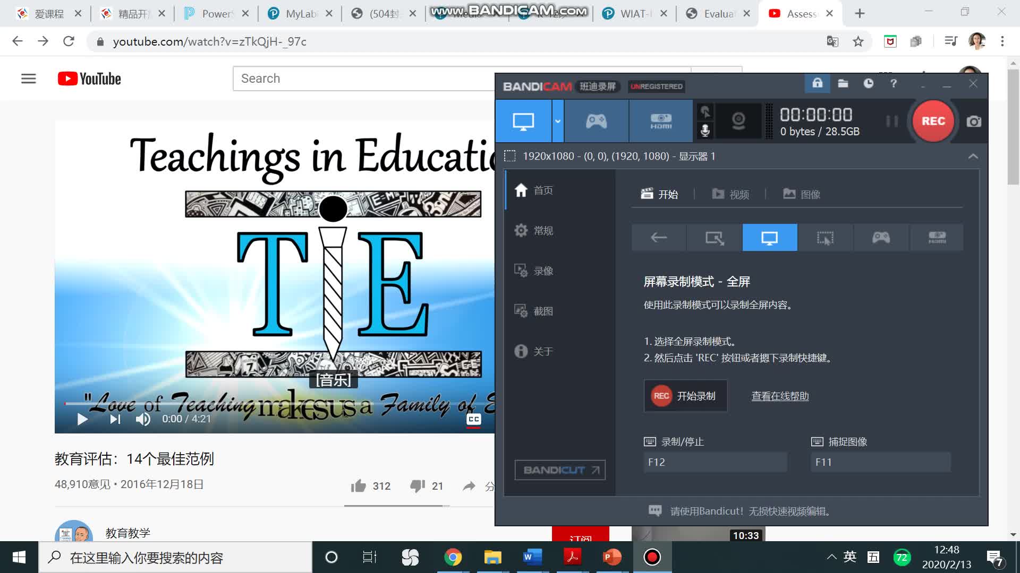Click 查看在线帮助 view online help link
This screenshot has height=573, width=1020.
780,395
